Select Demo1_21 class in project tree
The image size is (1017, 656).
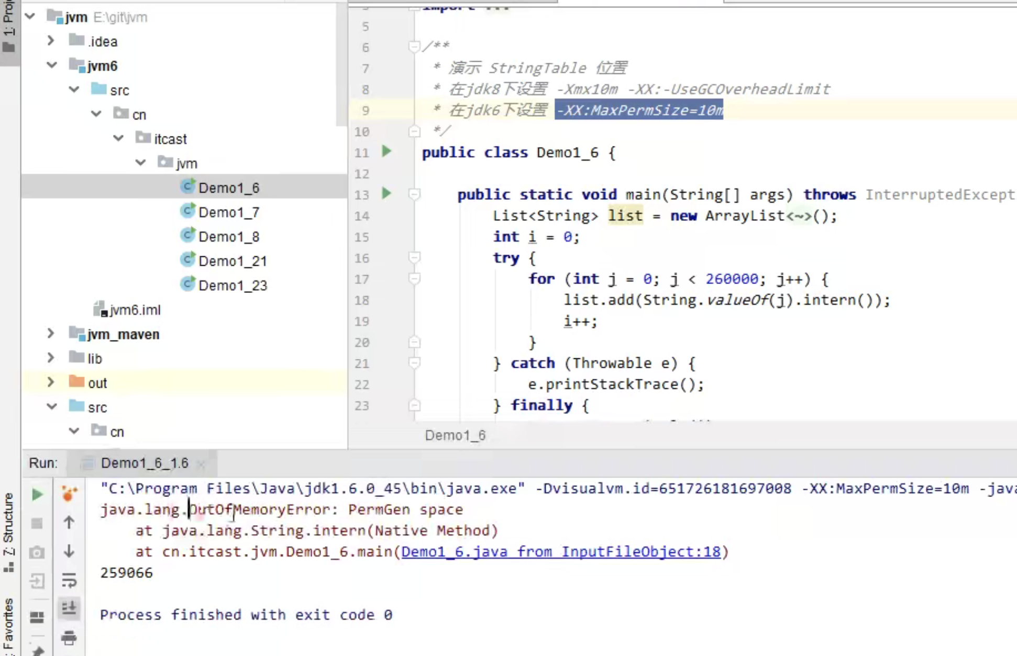click(232, 261)
